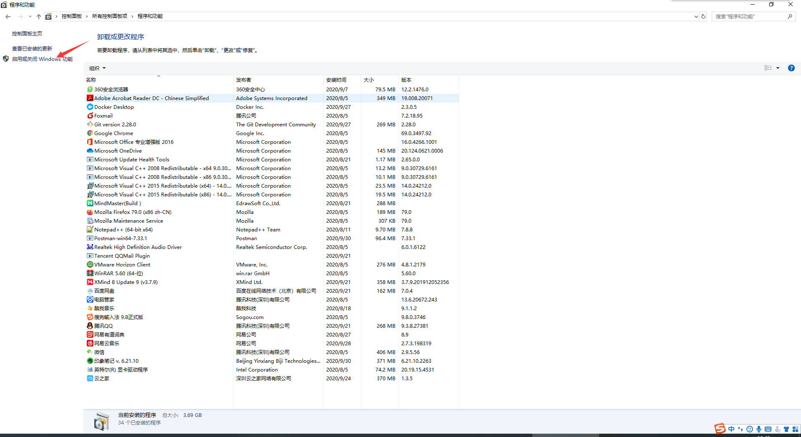
Task: Open the help question mark button
Action: click(x=791, y=68)
